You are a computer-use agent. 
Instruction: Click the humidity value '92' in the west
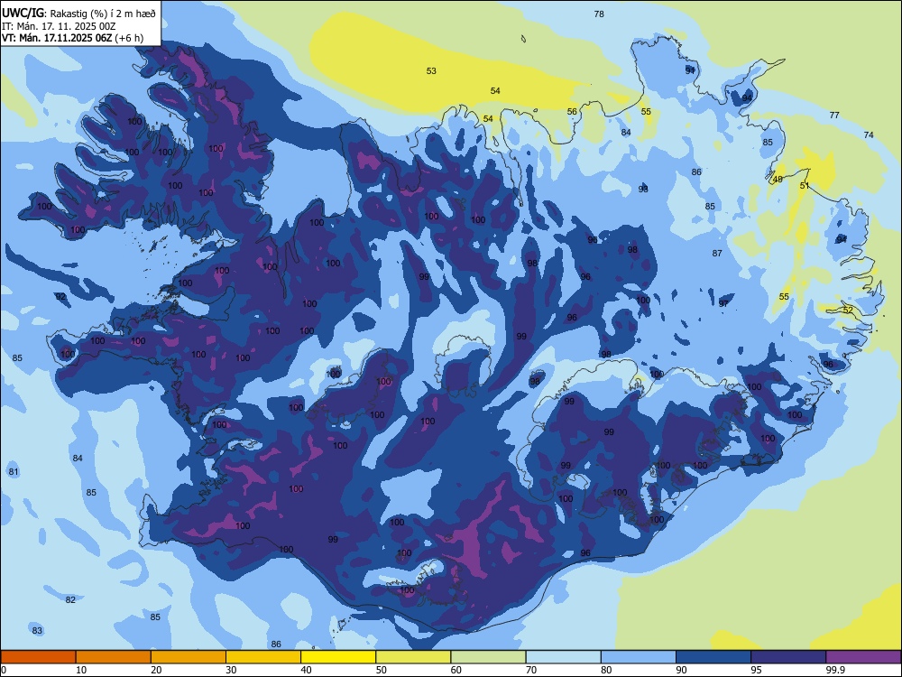60,297
